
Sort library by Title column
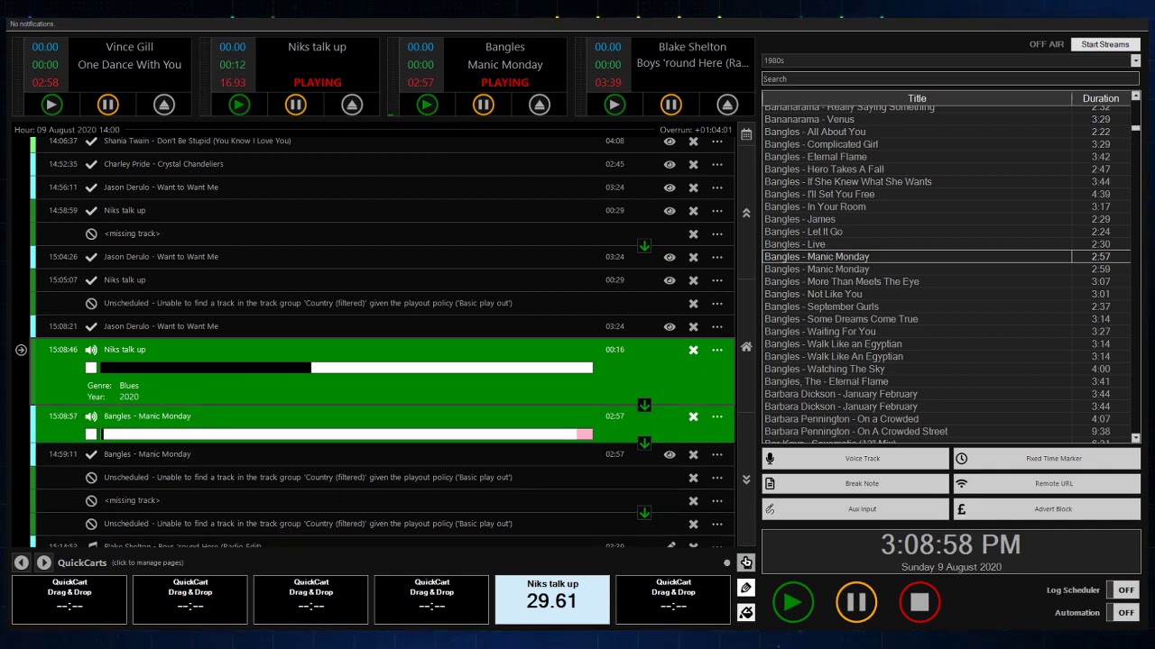(x=917, y=98)
